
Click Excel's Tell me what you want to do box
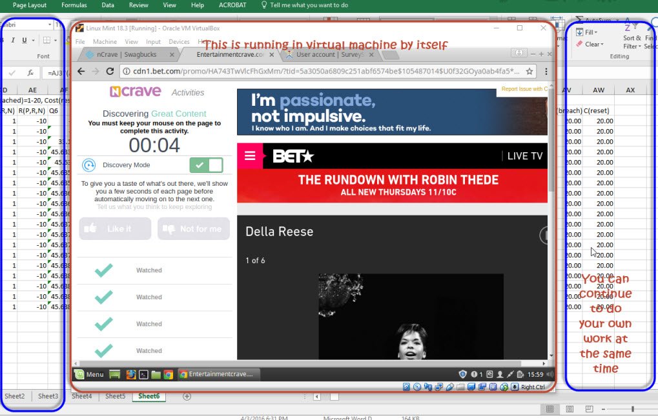coord(304,5)
